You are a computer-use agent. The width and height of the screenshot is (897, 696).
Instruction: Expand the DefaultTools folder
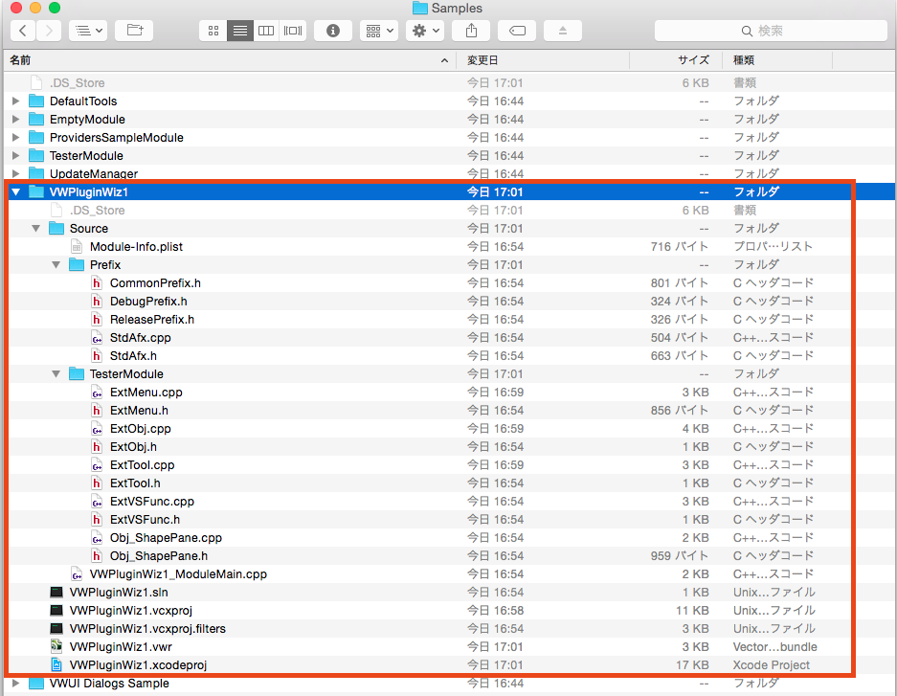(x=16, y=101)
